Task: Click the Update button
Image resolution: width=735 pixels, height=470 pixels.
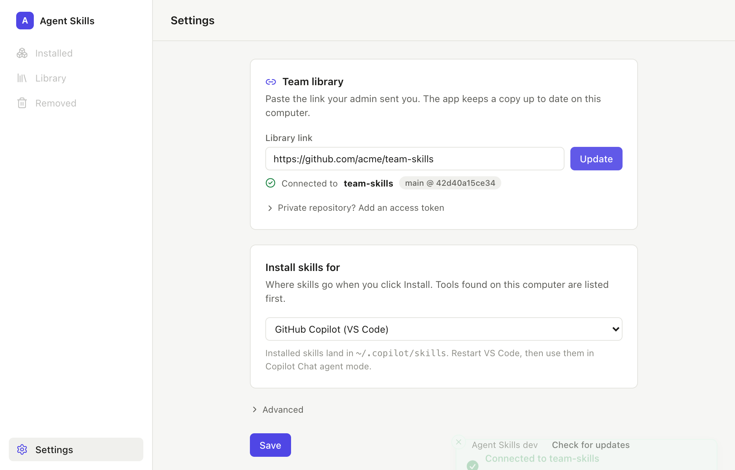Action: (596, 159)
